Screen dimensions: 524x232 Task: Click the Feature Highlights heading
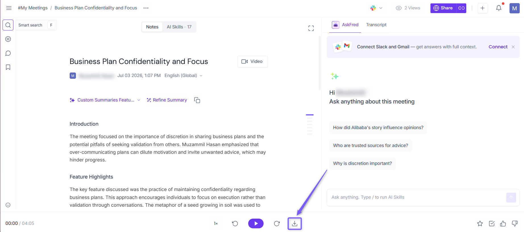click(x=91, y=177)
